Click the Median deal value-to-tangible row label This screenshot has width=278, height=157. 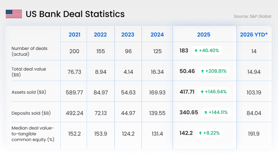pyautogui.click(x=32, y=133)
